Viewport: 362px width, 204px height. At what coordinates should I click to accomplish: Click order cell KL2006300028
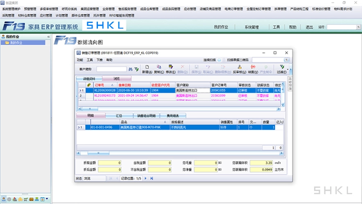[105, 90]
